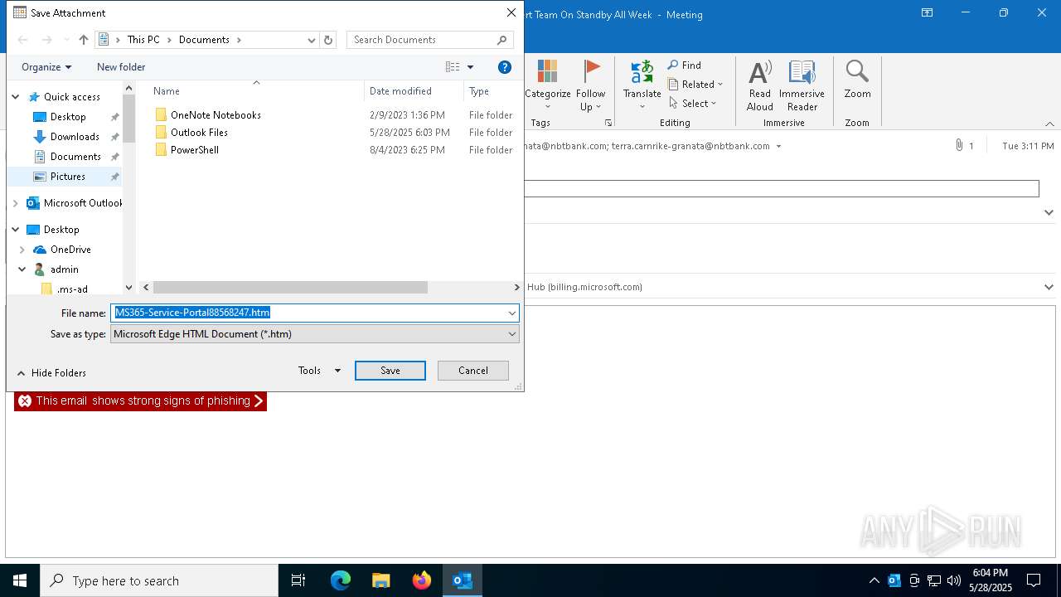
Task: Collapse the Outlook ribbon
Action: [x=1049, y=124]
